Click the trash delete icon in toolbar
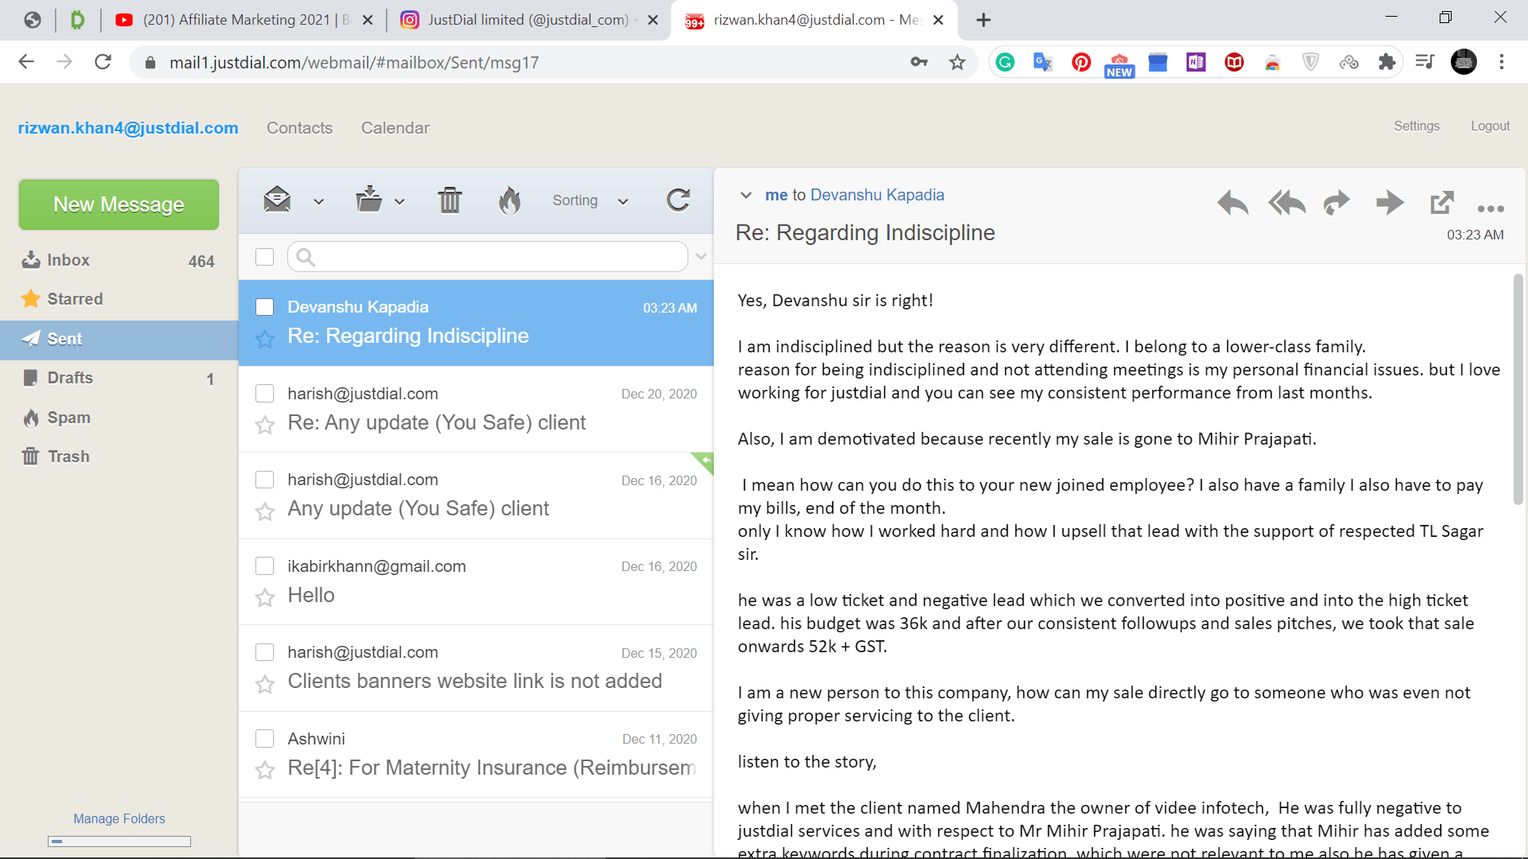The width and height of the screenshot is (1528, 859). click(450, 200)
